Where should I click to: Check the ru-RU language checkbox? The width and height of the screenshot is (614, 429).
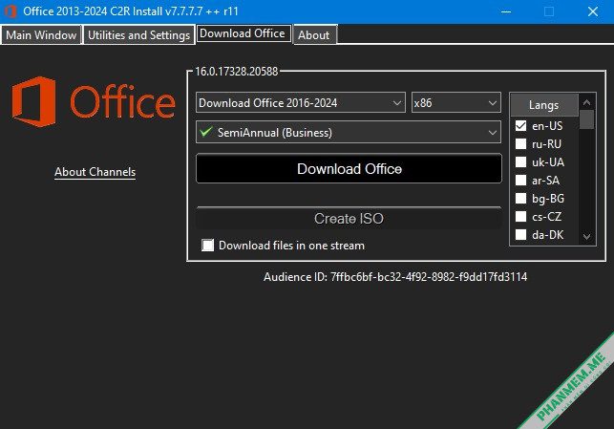(520, 143)
